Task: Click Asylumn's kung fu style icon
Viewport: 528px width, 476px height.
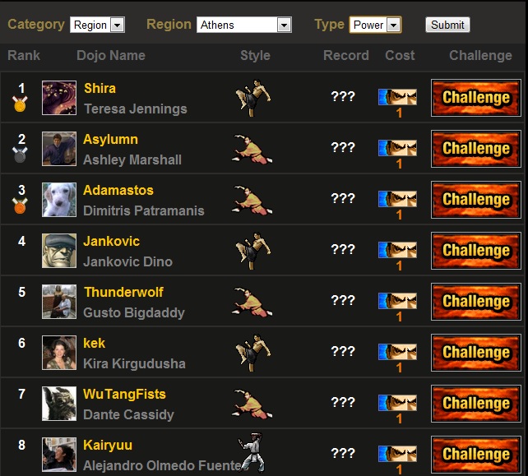Action: [x=252, y=149]
